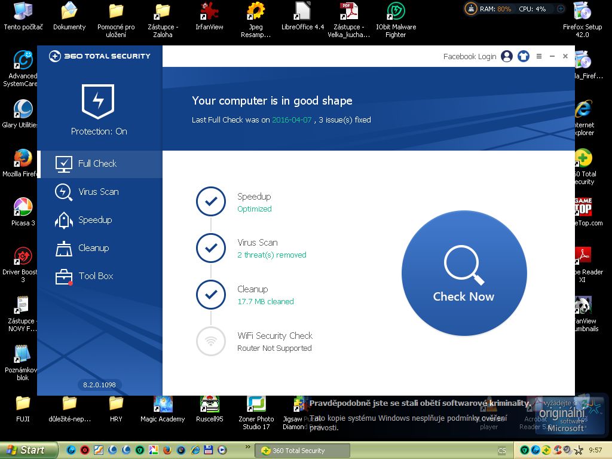Image resolution: width=612 pixels, height=459 pixels.
Task: Click the WiFi Security Check icon
Action: coord(211,341)
